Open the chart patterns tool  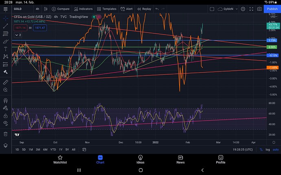(x=6, y=57)
